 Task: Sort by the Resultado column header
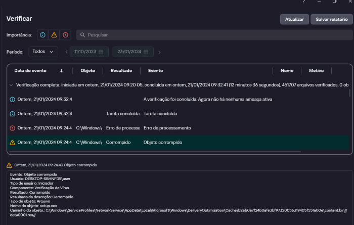[121, 71]
